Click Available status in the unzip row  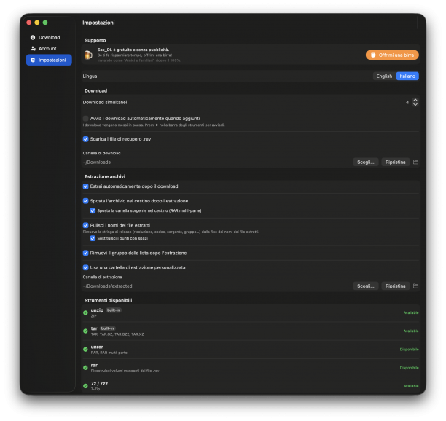(411, 312)
